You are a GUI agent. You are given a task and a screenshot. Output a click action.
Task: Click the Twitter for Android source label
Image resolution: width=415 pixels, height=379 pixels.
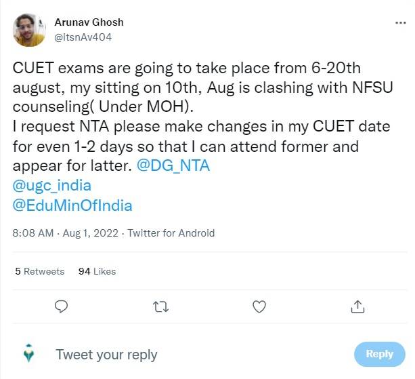pos(171,233)
